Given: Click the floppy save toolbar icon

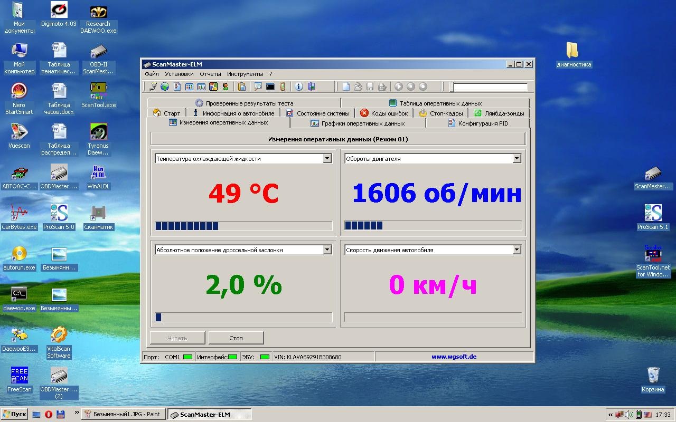Looking at the screenshot, I should click(370, 87).
